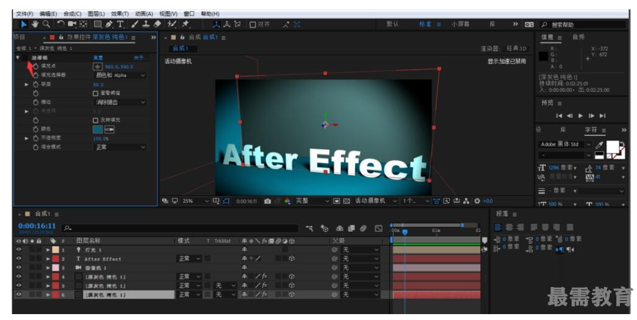The height and width of the screenshot is (320, 637).
Task: Take a snapshot with the camera icon
Action: coord(268,201)
